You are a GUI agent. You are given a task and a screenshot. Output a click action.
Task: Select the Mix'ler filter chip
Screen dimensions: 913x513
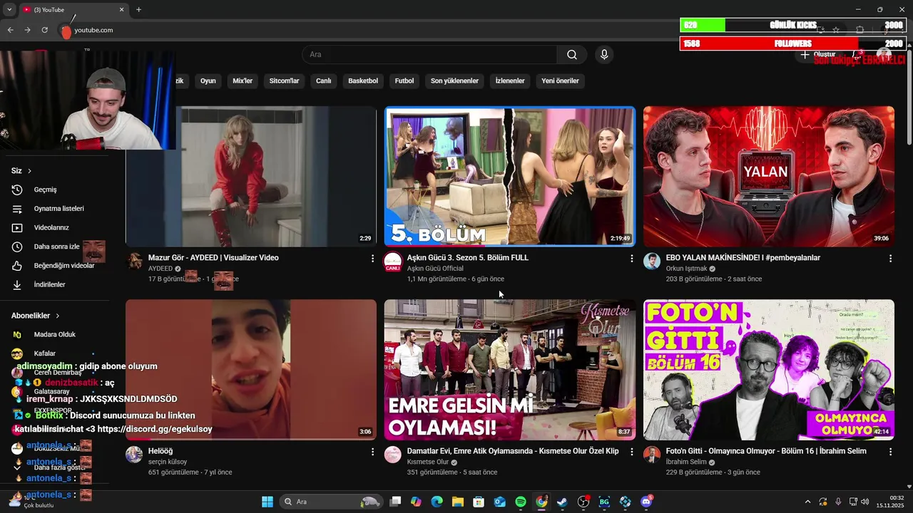pyautogui.click(x=243, y=81)
